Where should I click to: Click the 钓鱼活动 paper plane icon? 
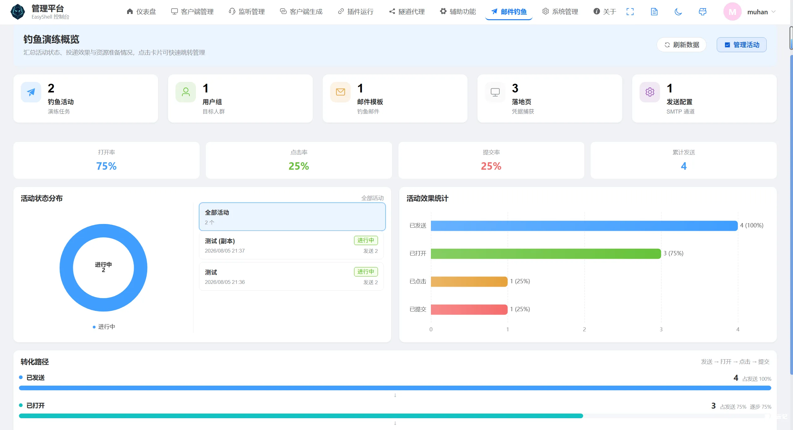click(31, 92)
